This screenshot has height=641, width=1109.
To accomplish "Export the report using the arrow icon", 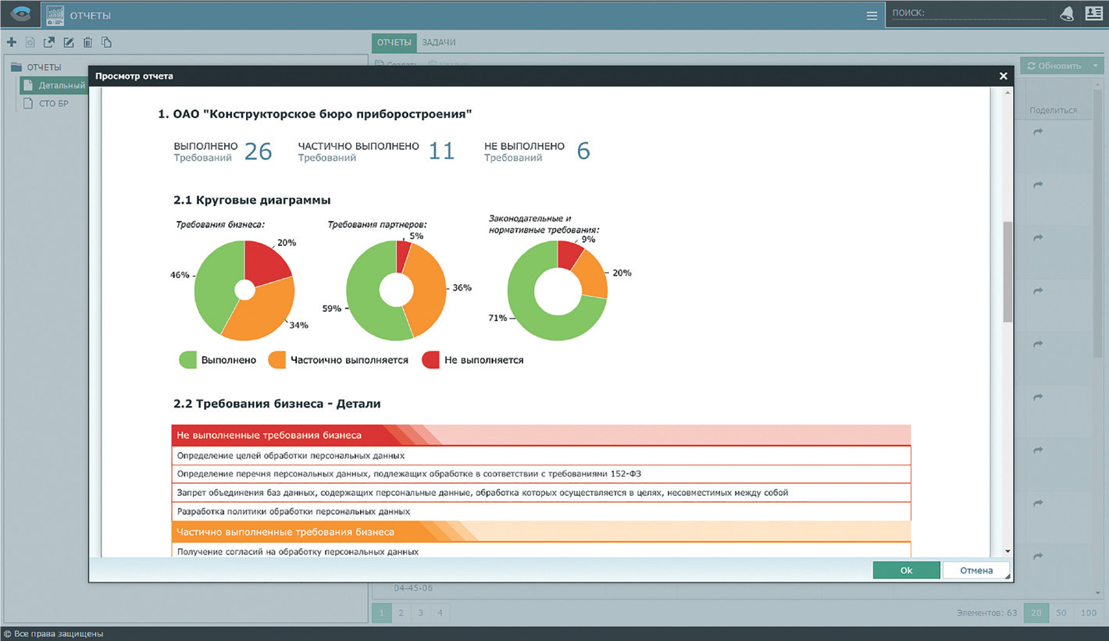I will tap(49, 42).
